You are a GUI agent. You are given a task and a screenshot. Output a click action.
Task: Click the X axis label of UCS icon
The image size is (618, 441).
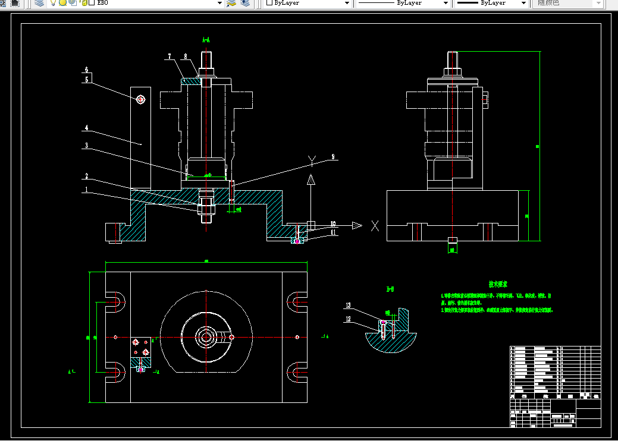[x=375, y=226]
